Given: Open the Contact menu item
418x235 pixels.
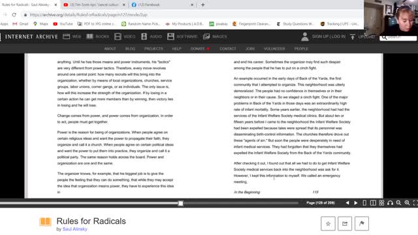Looking at the screenshot, I should click(228, 49).
